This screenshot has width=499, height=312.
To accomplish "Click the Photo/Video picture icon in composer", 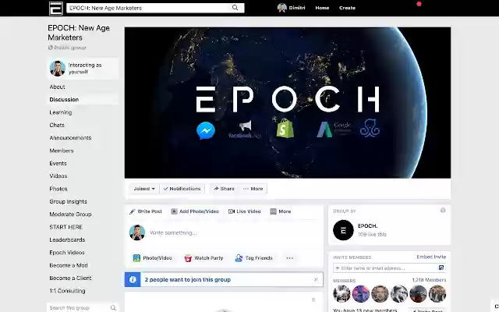I will point(136,258).
